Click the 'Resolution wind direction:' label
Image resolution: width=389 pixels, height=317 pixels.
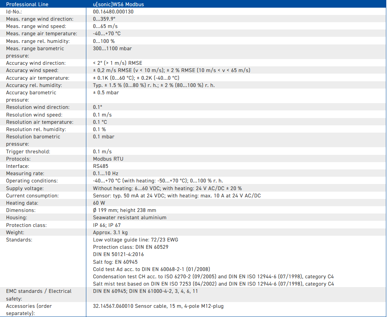[x=38, y=107]
